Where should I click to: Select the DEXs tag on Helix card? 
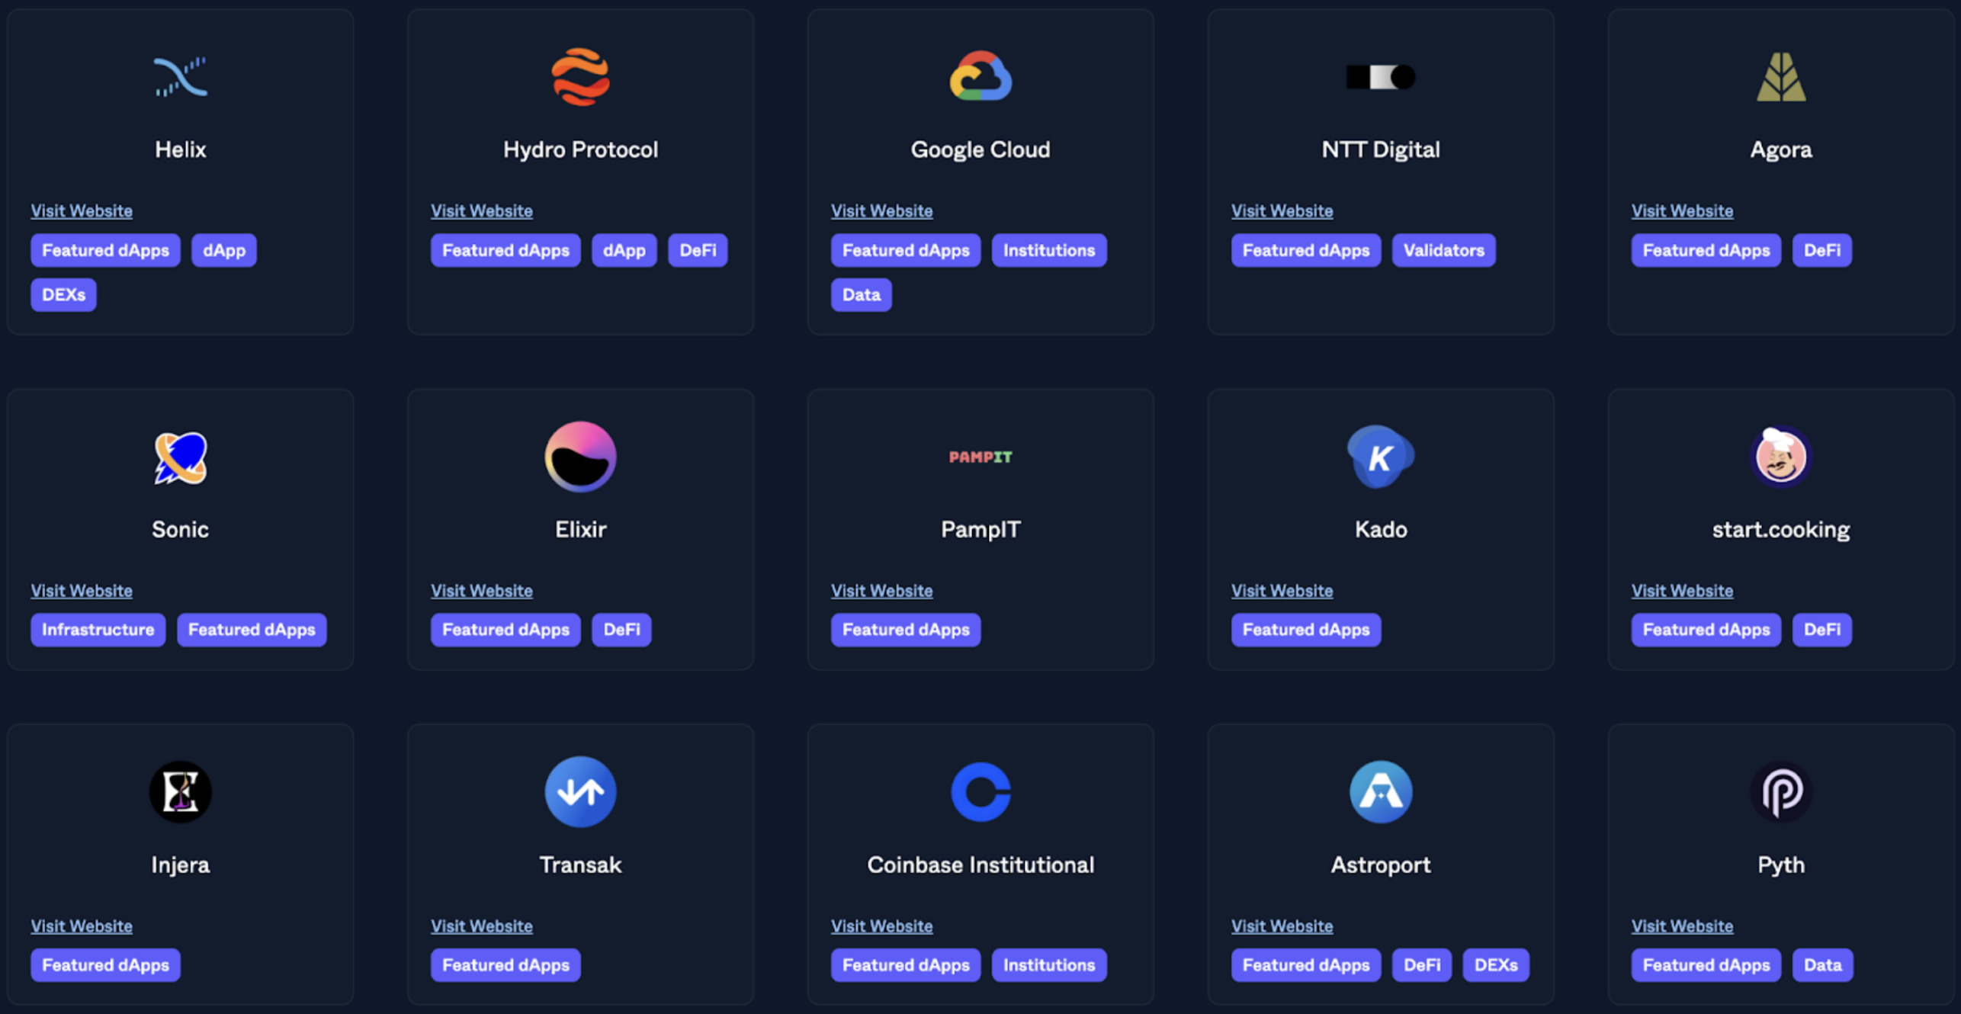pyautogui.click(x=63, y=294)
